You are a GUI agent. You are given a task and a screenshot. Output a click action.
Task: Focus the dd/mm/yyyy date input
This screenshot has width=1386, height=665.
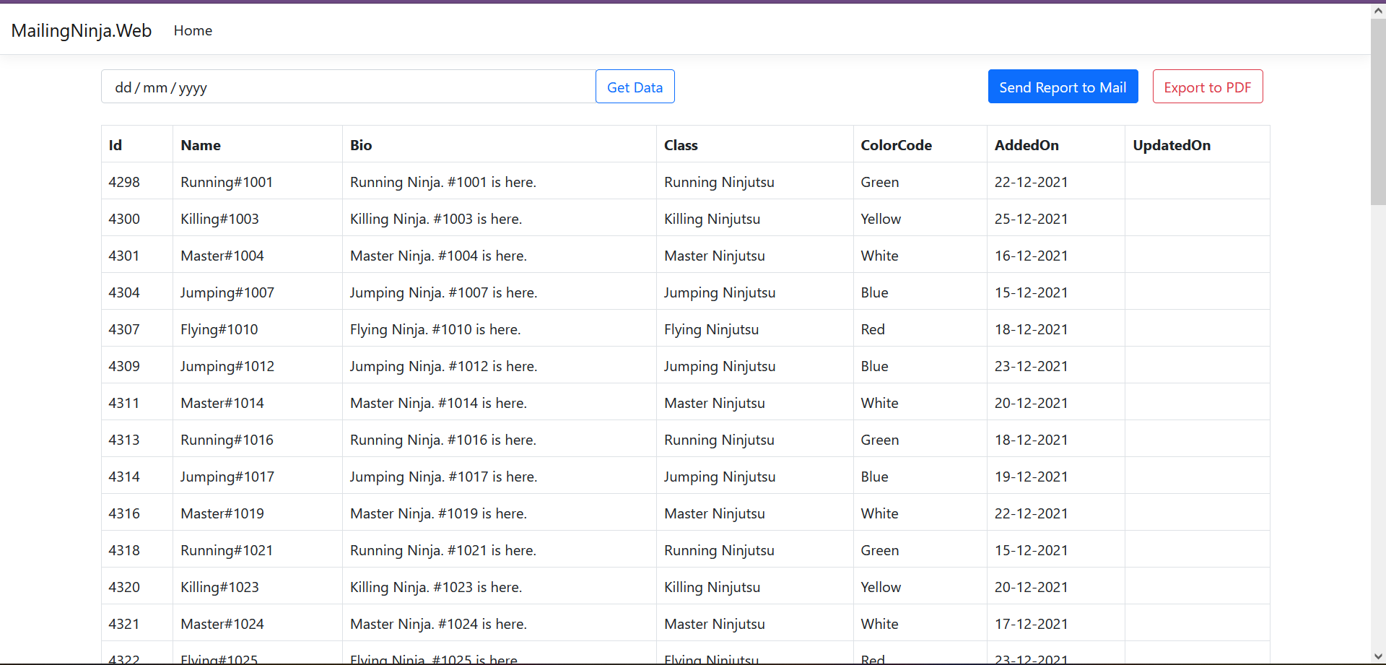(x=348, y=87)
